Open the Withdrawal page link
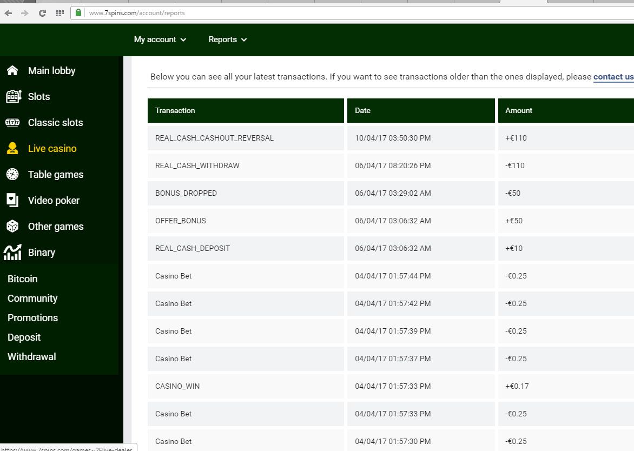The width and height of the screenshot is (634, 451). pos(31,356)
